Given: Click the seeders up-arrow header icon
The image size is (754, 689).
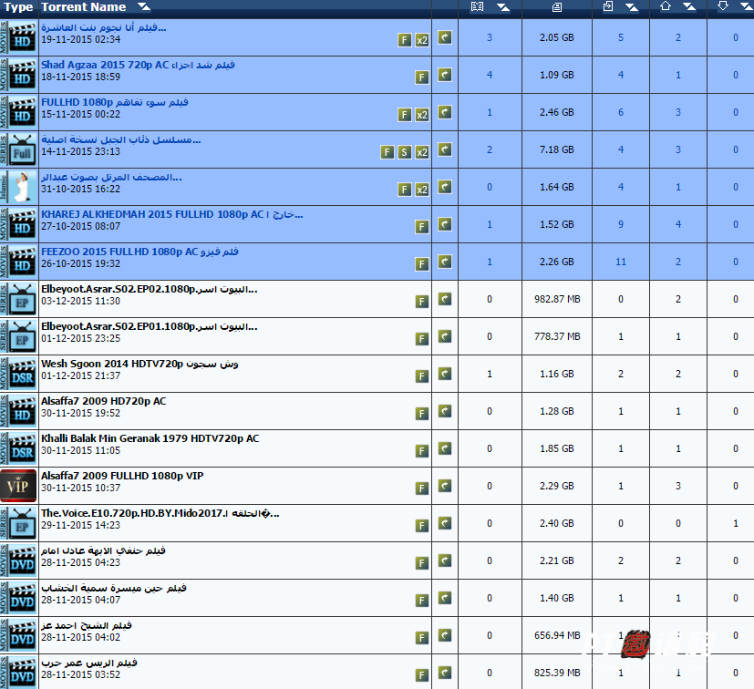Looking at the screenshot, I should (665, 6).
